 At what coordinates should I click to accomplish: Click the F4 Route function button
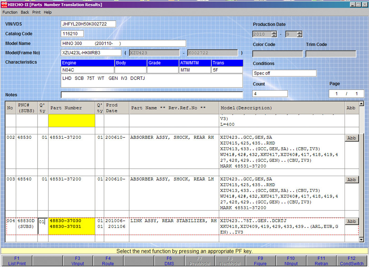coord(108,261)
